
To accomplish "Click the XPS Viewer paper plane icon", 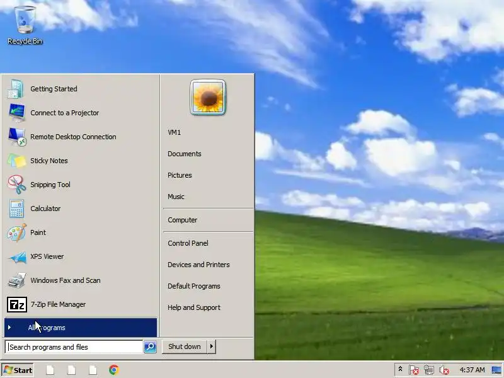I will [18, 257].
